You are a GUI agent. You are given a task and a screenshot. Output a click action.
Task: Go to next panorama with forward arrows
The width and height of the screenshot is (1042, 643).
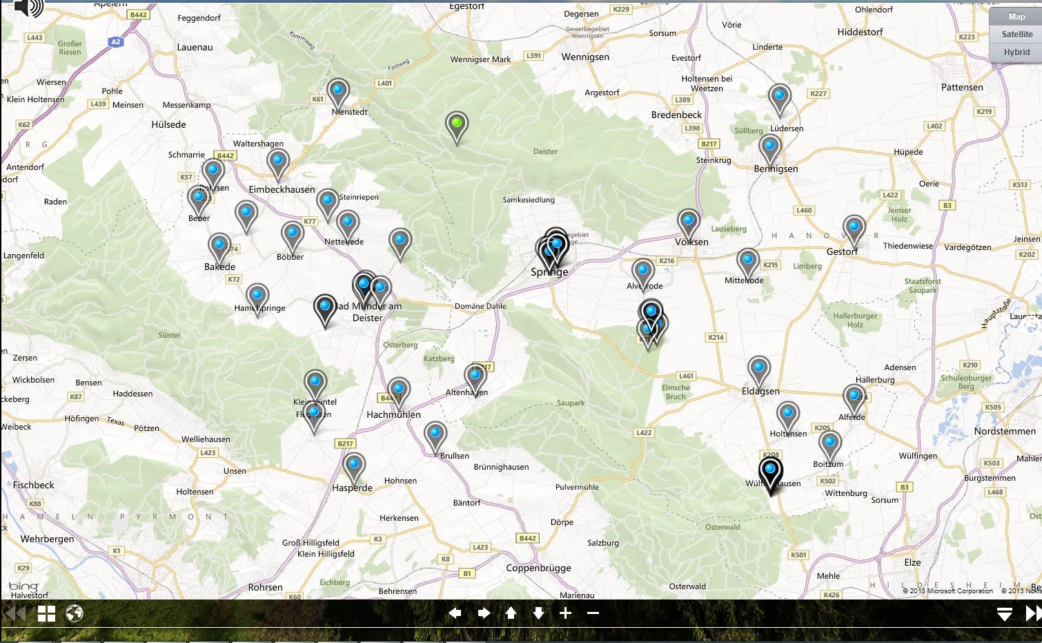pyautogui.click(x=1032, y=613)
